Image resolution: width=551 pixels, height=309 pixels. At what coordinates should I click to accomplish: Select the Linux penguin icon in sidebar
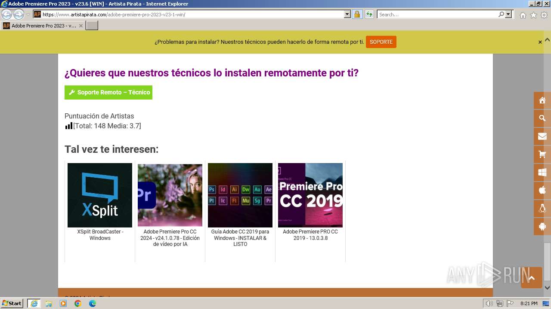(x=542, y=208)
